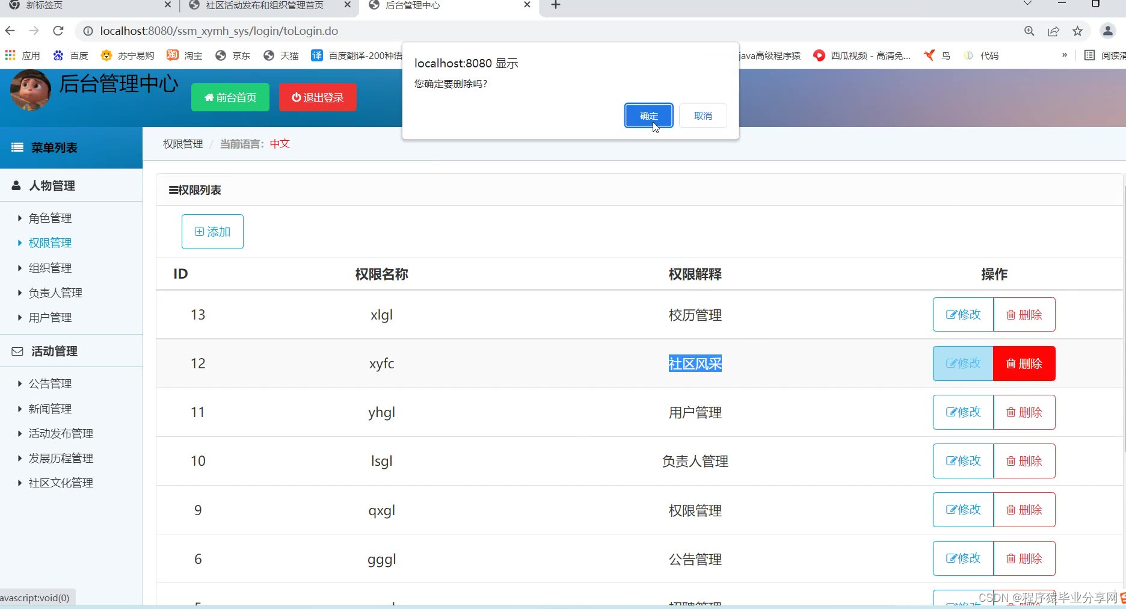Screen dimensions: 1126x609
Task: Go back in browser history
Action: point(10,31)
